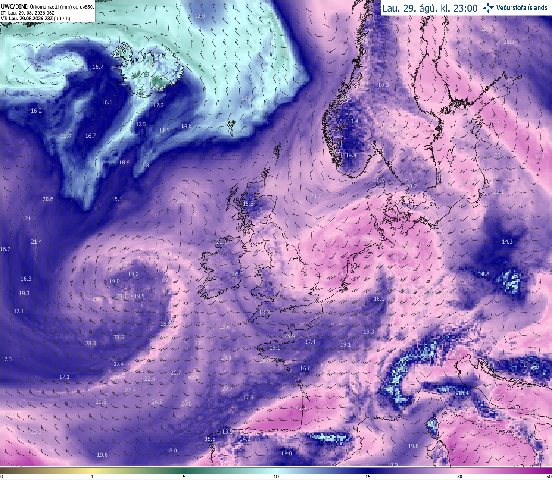Click the 13.4 value over Norway
This screenshot has height=480, width=552.
click(353, 121)
